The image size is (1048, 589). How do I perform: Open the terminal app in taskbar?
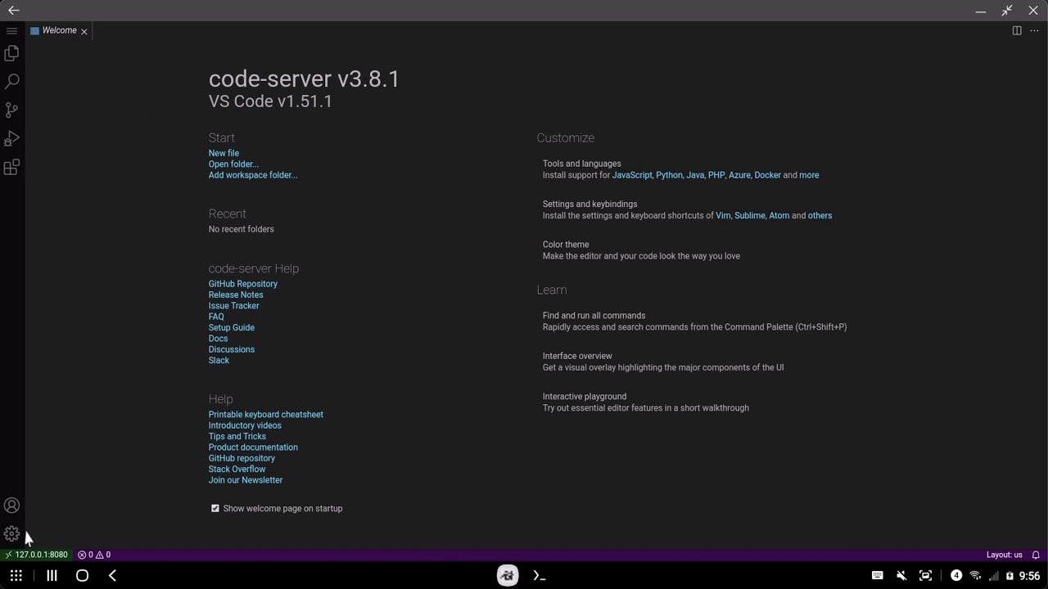(539, 576)
